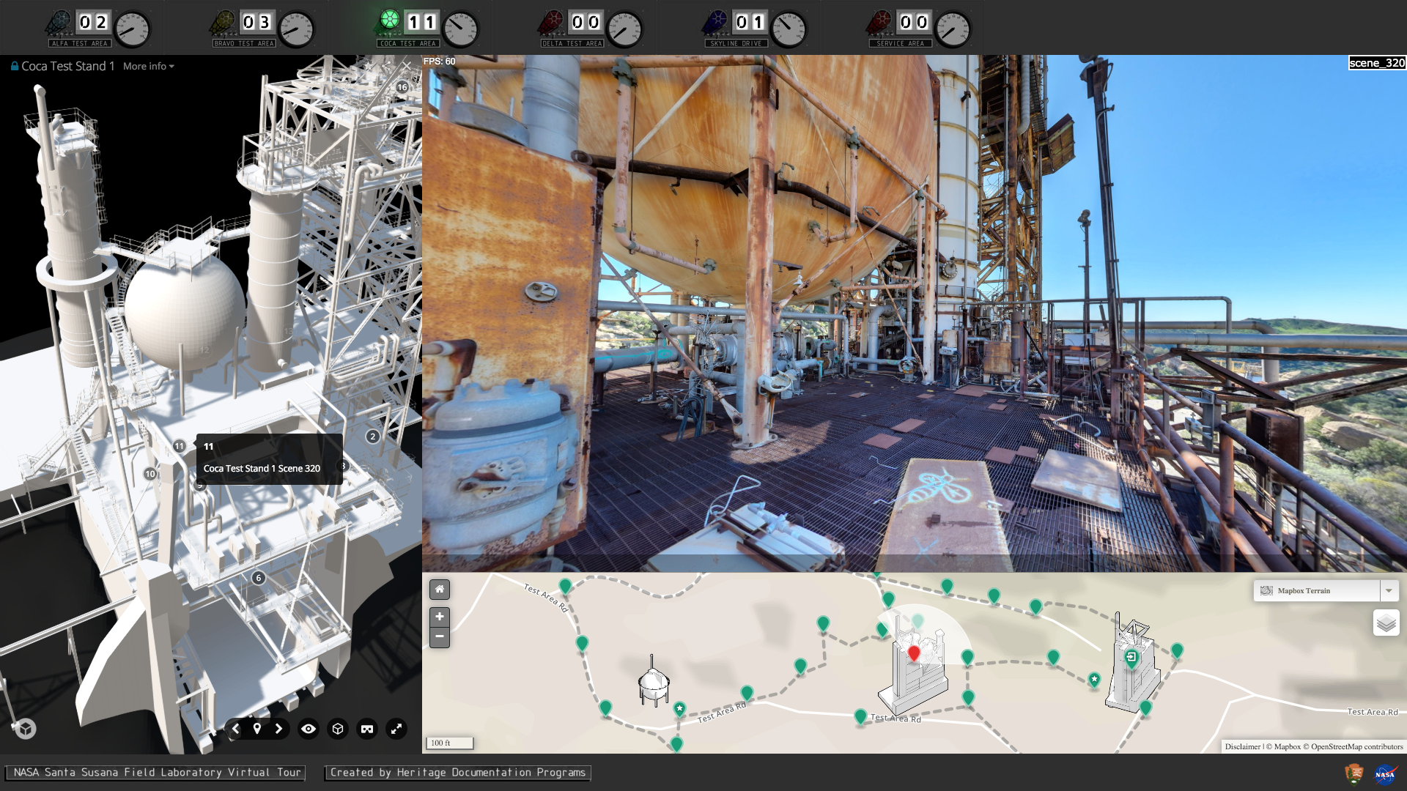Enable VR headset mode
The height and width of the screenshot is (791, 1407).
coord(367,729)
